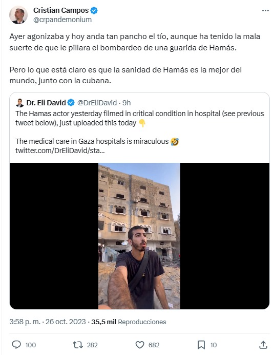Click the reply speech bubble icon

(16, 345)
